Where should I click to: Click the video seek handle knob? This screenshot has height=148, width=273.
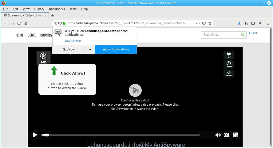point(46,135)
